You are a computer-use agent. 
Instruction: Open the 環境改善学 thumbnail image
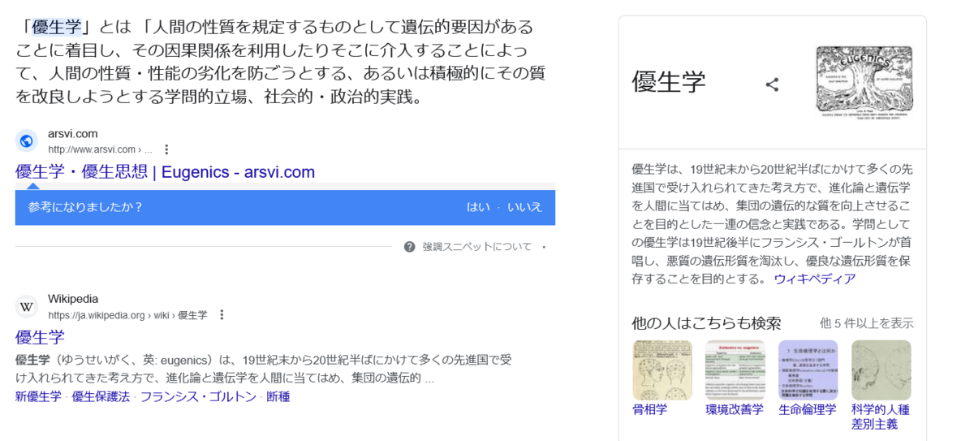click(x=735, y=370)
